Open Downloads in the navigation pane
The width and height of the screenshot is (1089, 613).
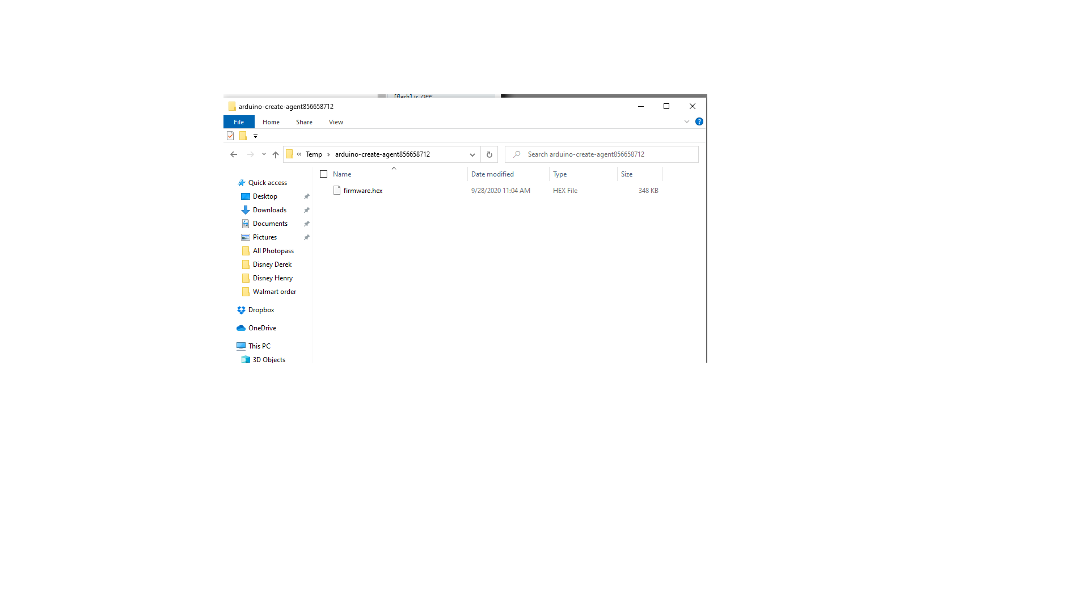[x=269, y=210]
